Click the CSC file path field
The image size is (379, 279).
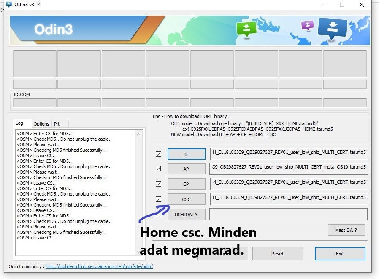(289, 199)
